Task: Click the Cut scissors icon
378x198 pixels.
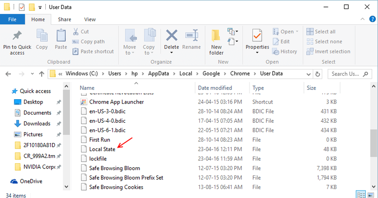Action: (76, 32)
